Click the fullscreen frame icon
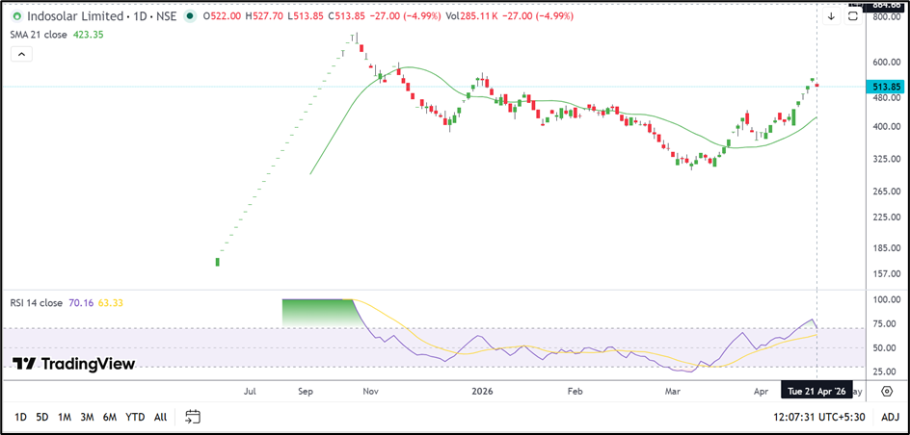The image size is (910, 435). point(853,15)
